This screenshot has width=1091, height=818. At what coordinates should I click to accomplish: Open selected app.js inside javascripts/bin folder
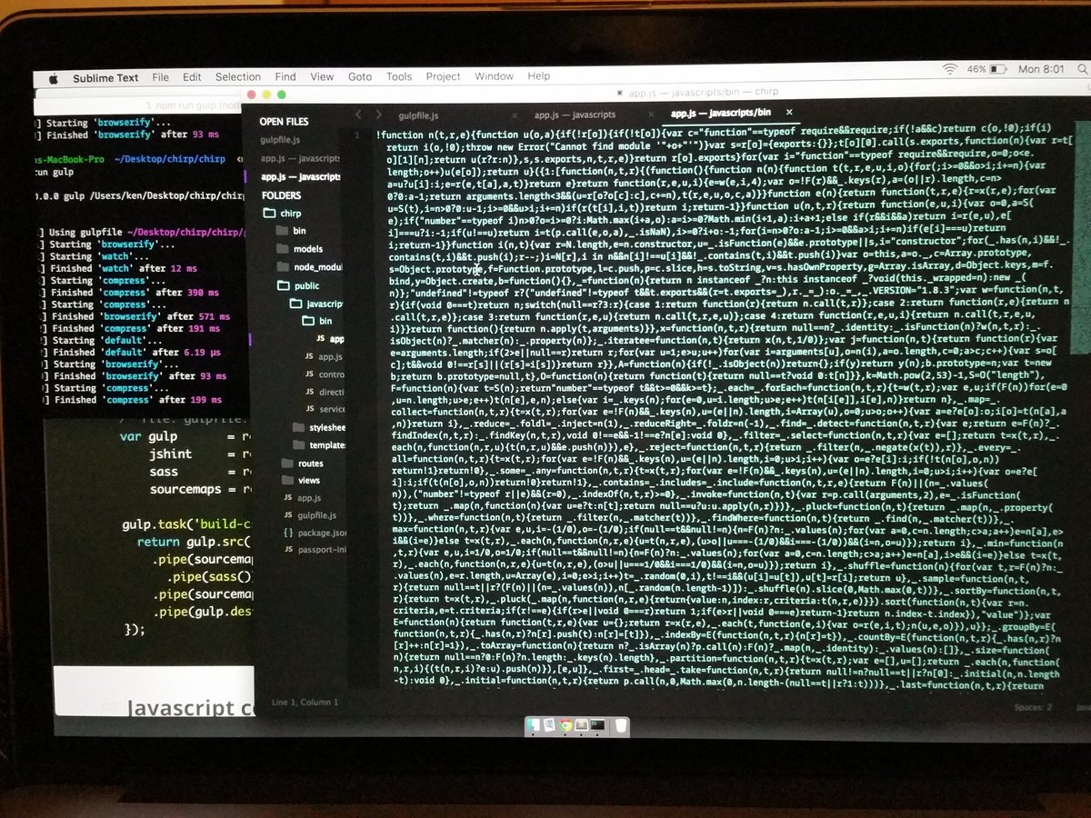(330, 338)
